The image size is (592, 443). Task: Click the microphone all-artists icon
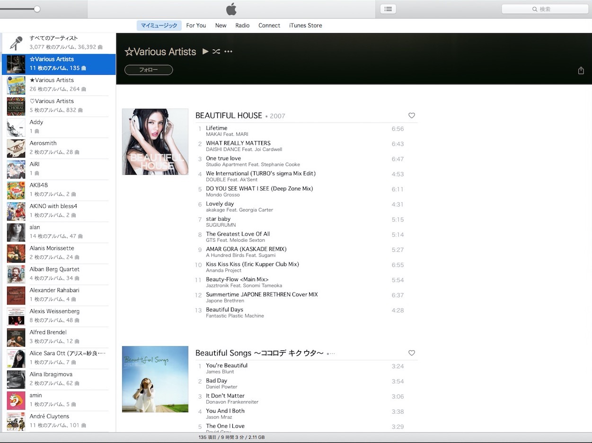coord(16,43)
